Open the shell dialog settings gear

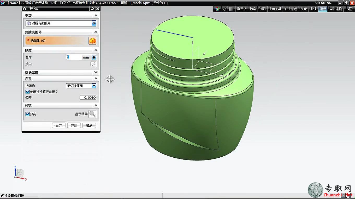[x=25, y=9]
